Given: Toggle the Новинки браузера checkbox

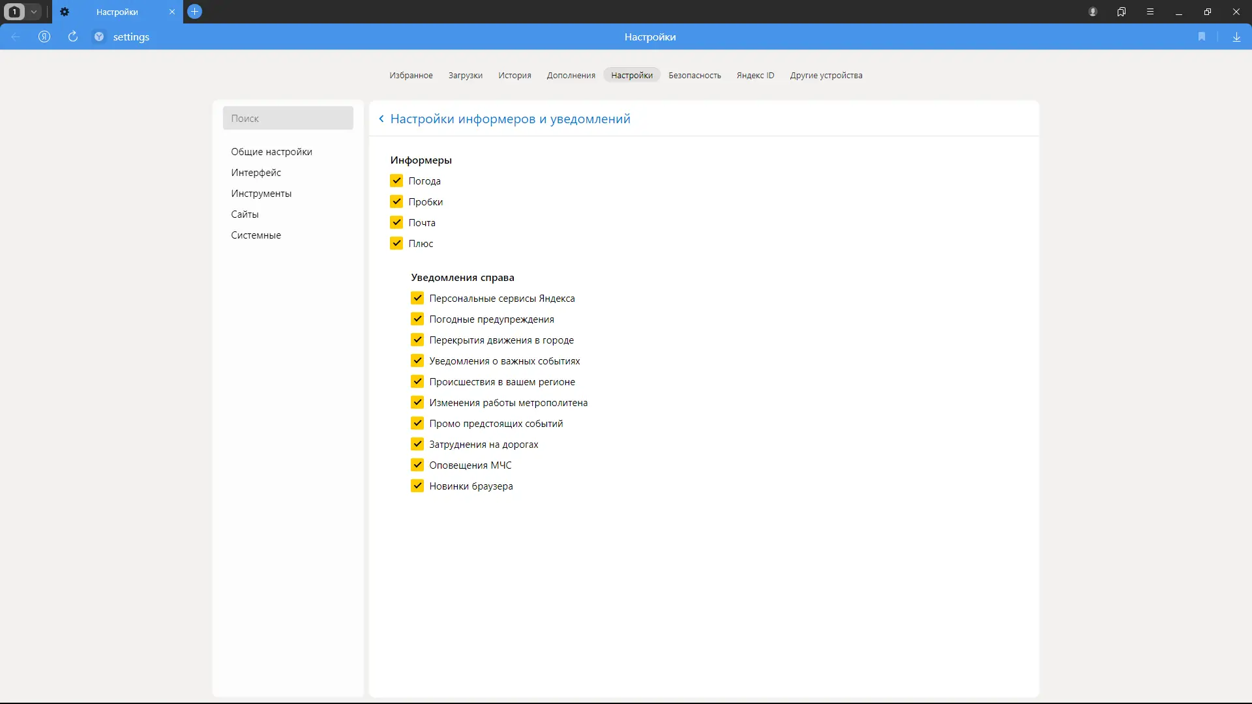Looking at the screenshot, I should pos(417,486).
